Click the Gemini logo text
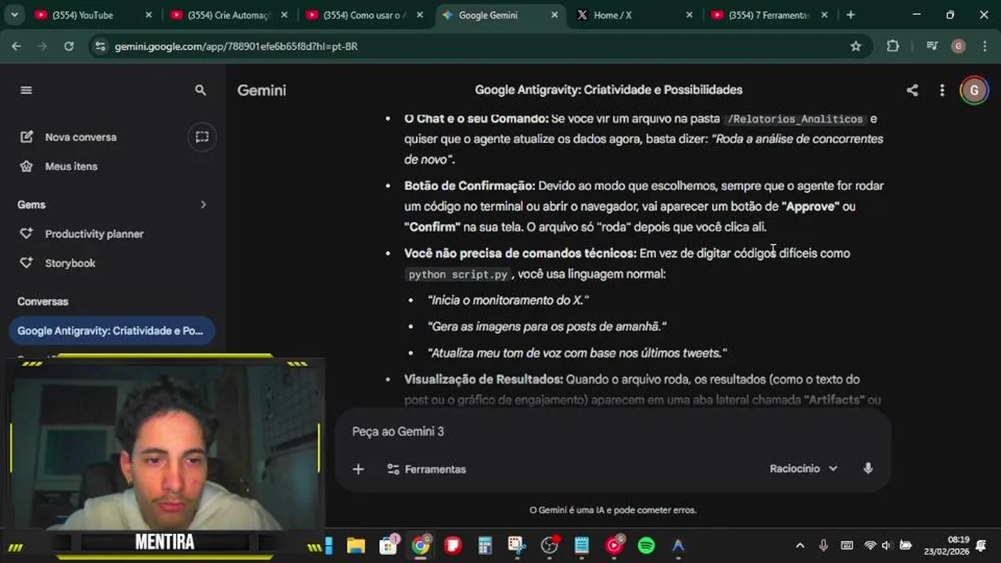1001x563 pixels. (261, 90)
